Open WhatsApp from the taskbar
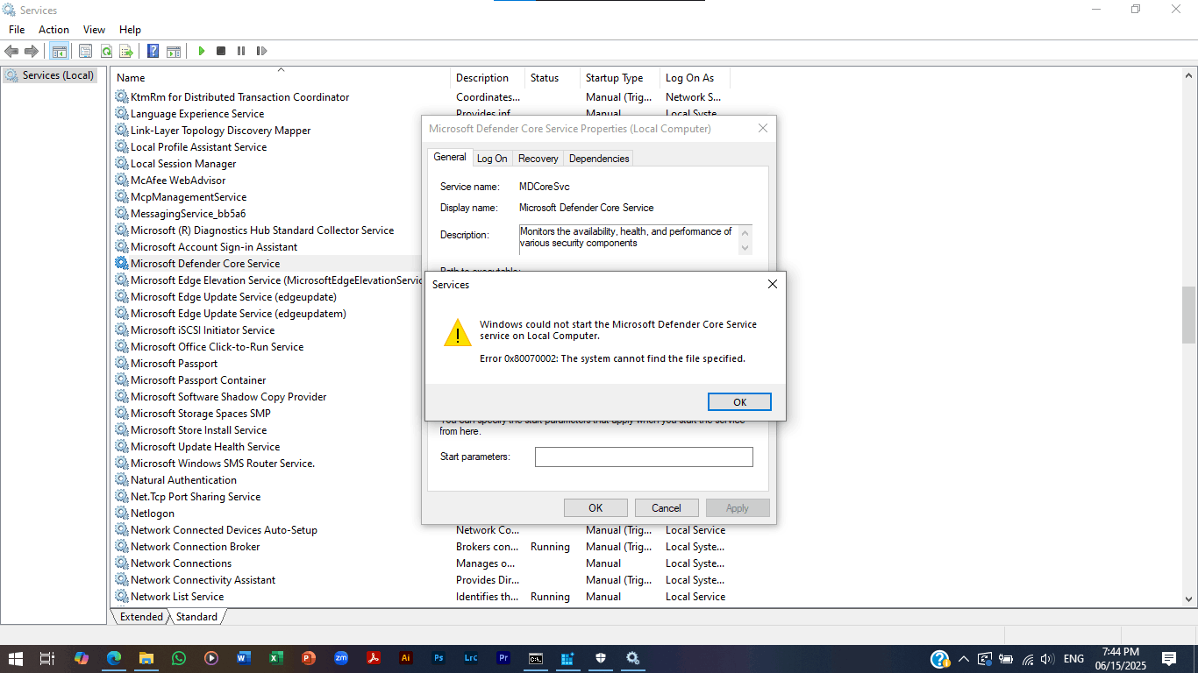 pyautogui.click(x=179, y=658)
